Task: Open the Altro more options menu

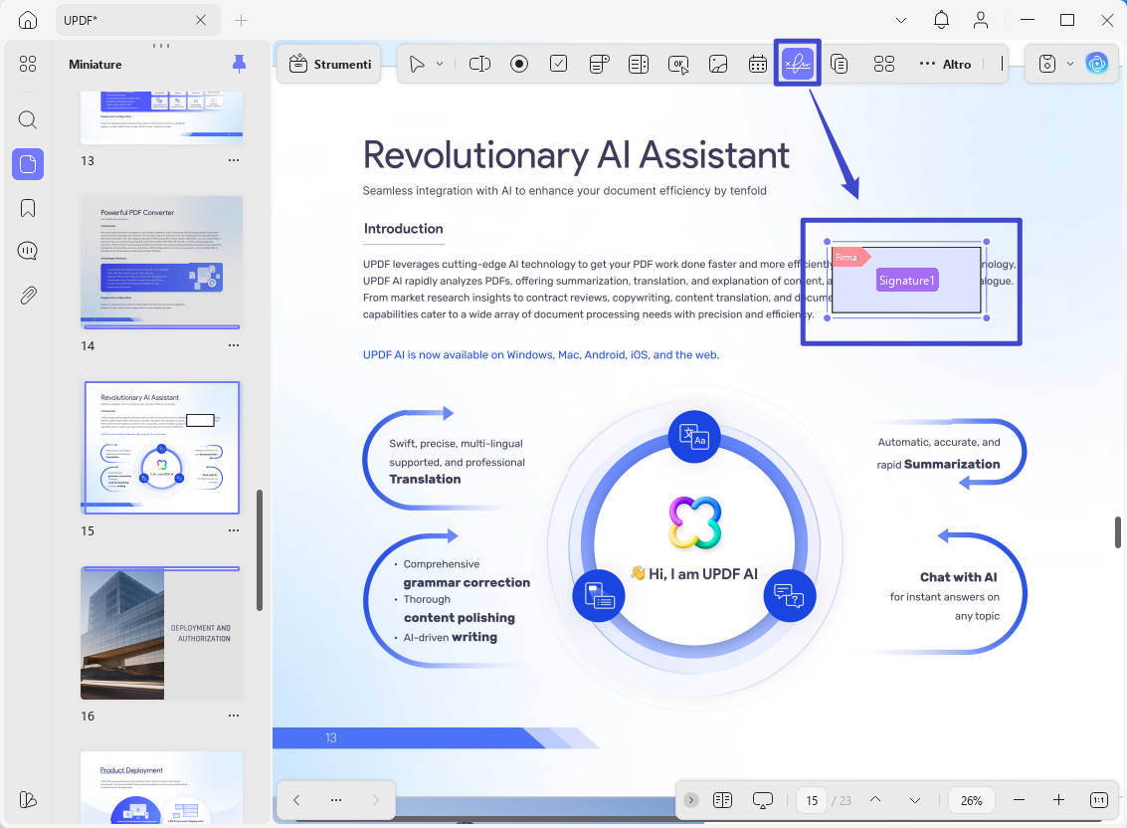Action: point(945,64)
